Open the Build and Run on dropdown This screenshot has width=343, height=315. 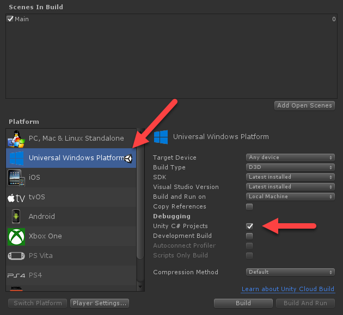(290, 197)
